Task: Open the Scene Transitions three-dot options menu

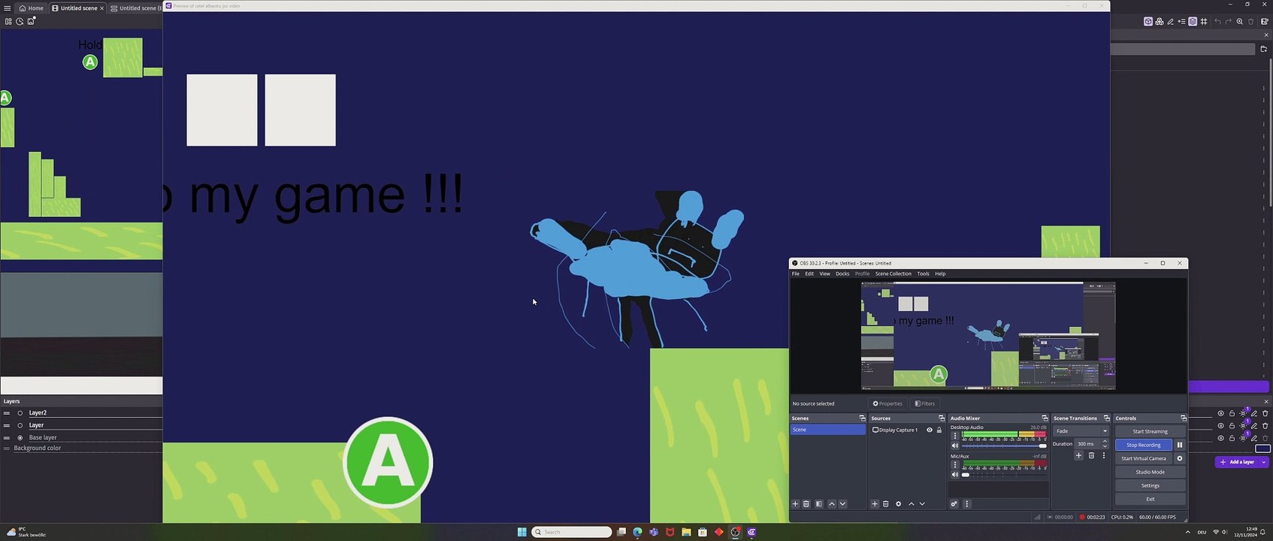Action: coord(1103,455)
